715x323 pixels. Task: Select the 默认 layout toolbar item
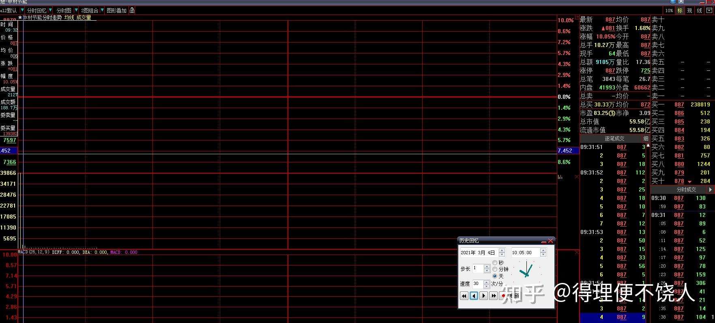9,11
